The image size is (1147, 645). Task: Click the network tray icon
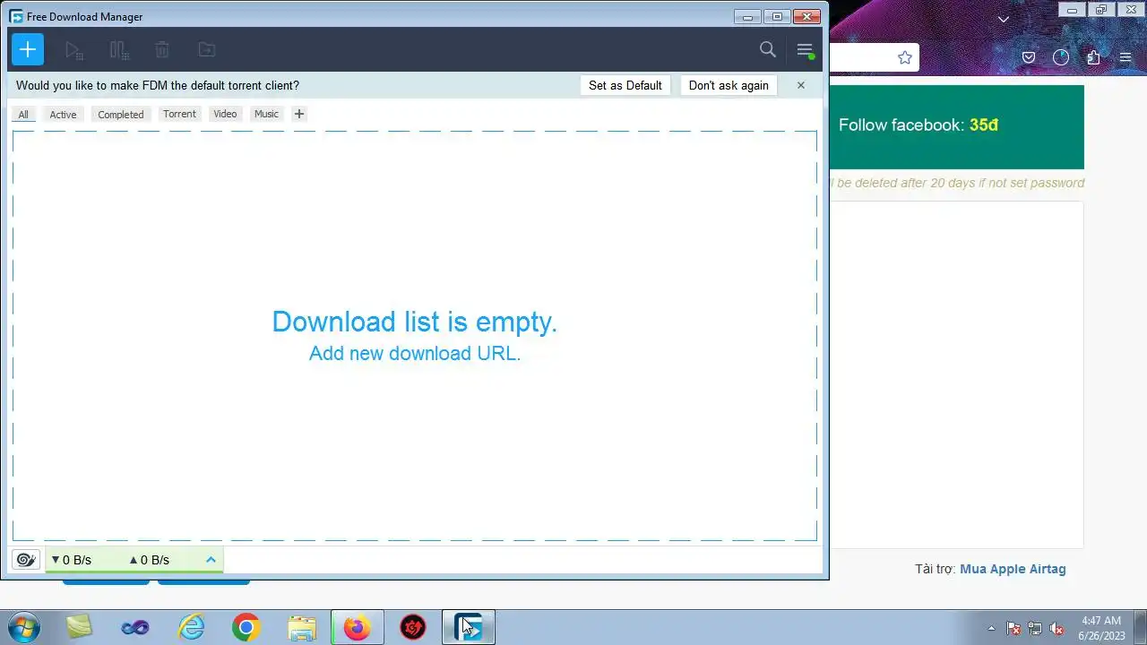click(x=1035, y=628)
